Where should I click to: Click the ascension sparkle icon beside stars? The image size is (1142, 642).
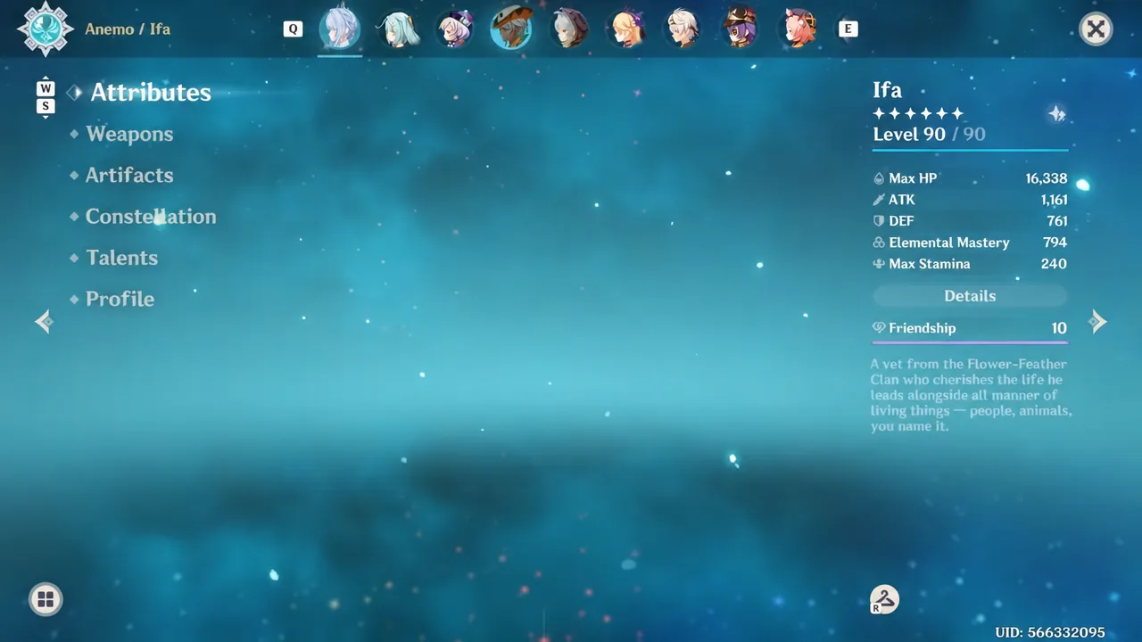click(1057, 113)
